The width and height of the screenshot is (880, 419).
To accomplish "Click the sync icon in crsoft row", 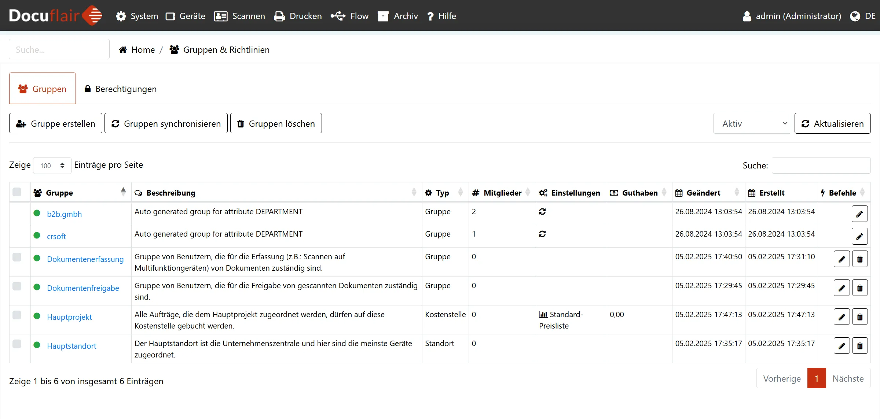I will (542, 234).
